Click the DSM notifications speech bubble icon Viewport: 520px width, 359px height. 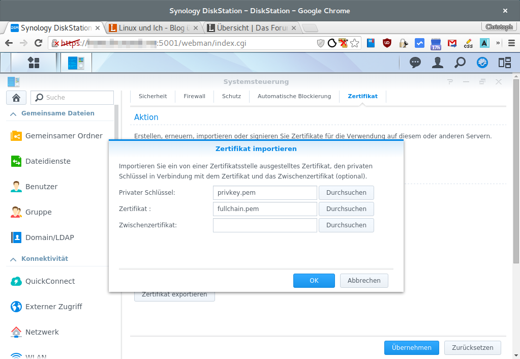(415, 63)
